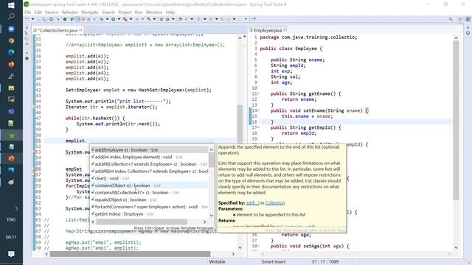Open Firefox from the taskbar

[x=11, y=64]
